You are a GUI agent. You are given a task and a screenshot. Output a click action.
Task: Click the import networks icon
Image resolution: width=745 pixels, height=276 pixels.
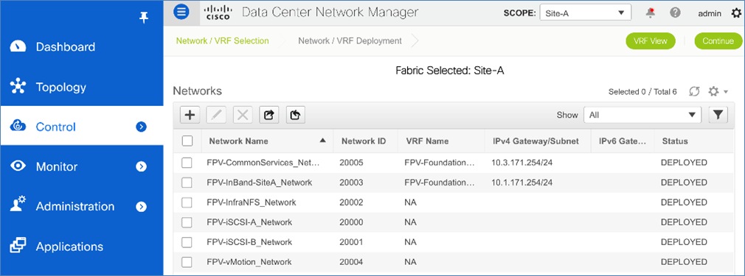tap(296, 115)
